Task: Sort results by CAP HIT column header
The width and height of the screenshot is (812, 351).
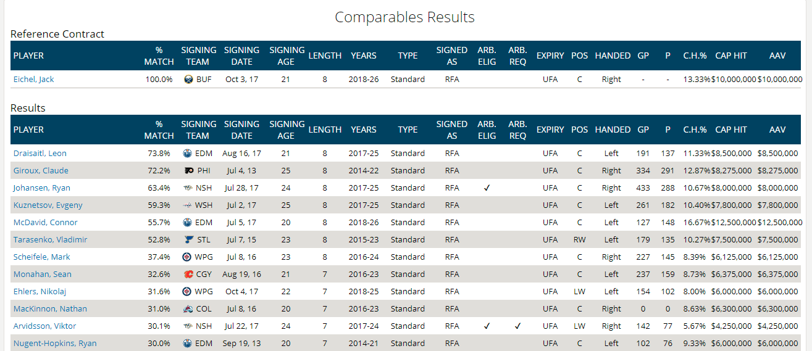Action: click(x=731, y=130)
